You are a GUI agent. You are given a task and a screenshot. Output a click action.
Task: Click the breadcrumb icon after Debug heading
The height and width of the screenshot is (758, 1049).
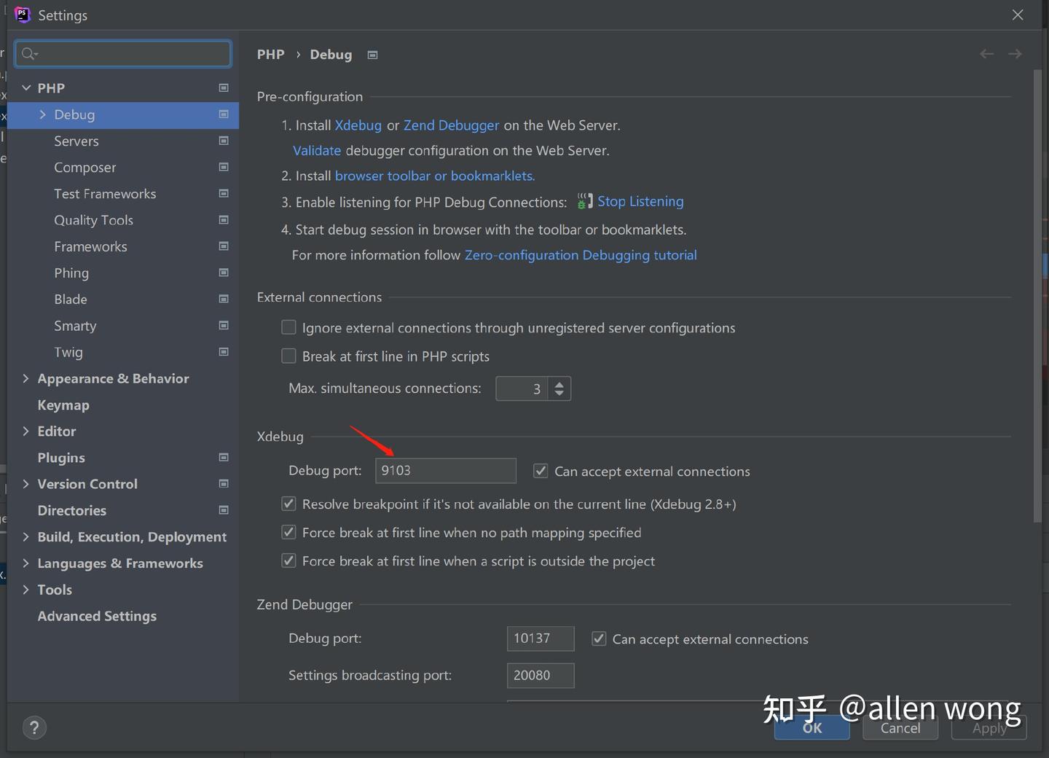(372, 55)
